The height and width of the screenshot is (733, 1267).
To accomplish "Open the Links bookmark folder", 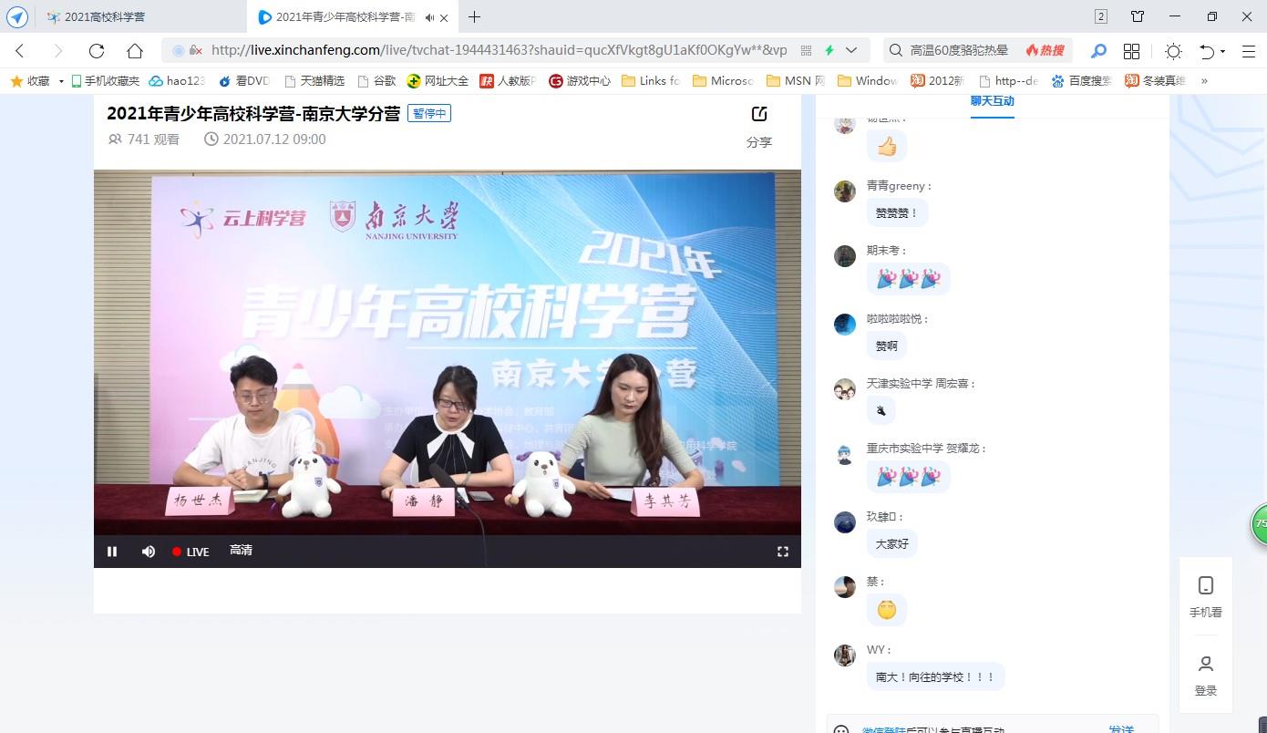I will [651, 80].
